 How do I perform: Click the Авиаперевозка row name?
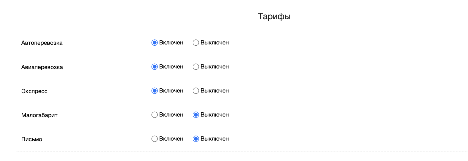[42, 67]
